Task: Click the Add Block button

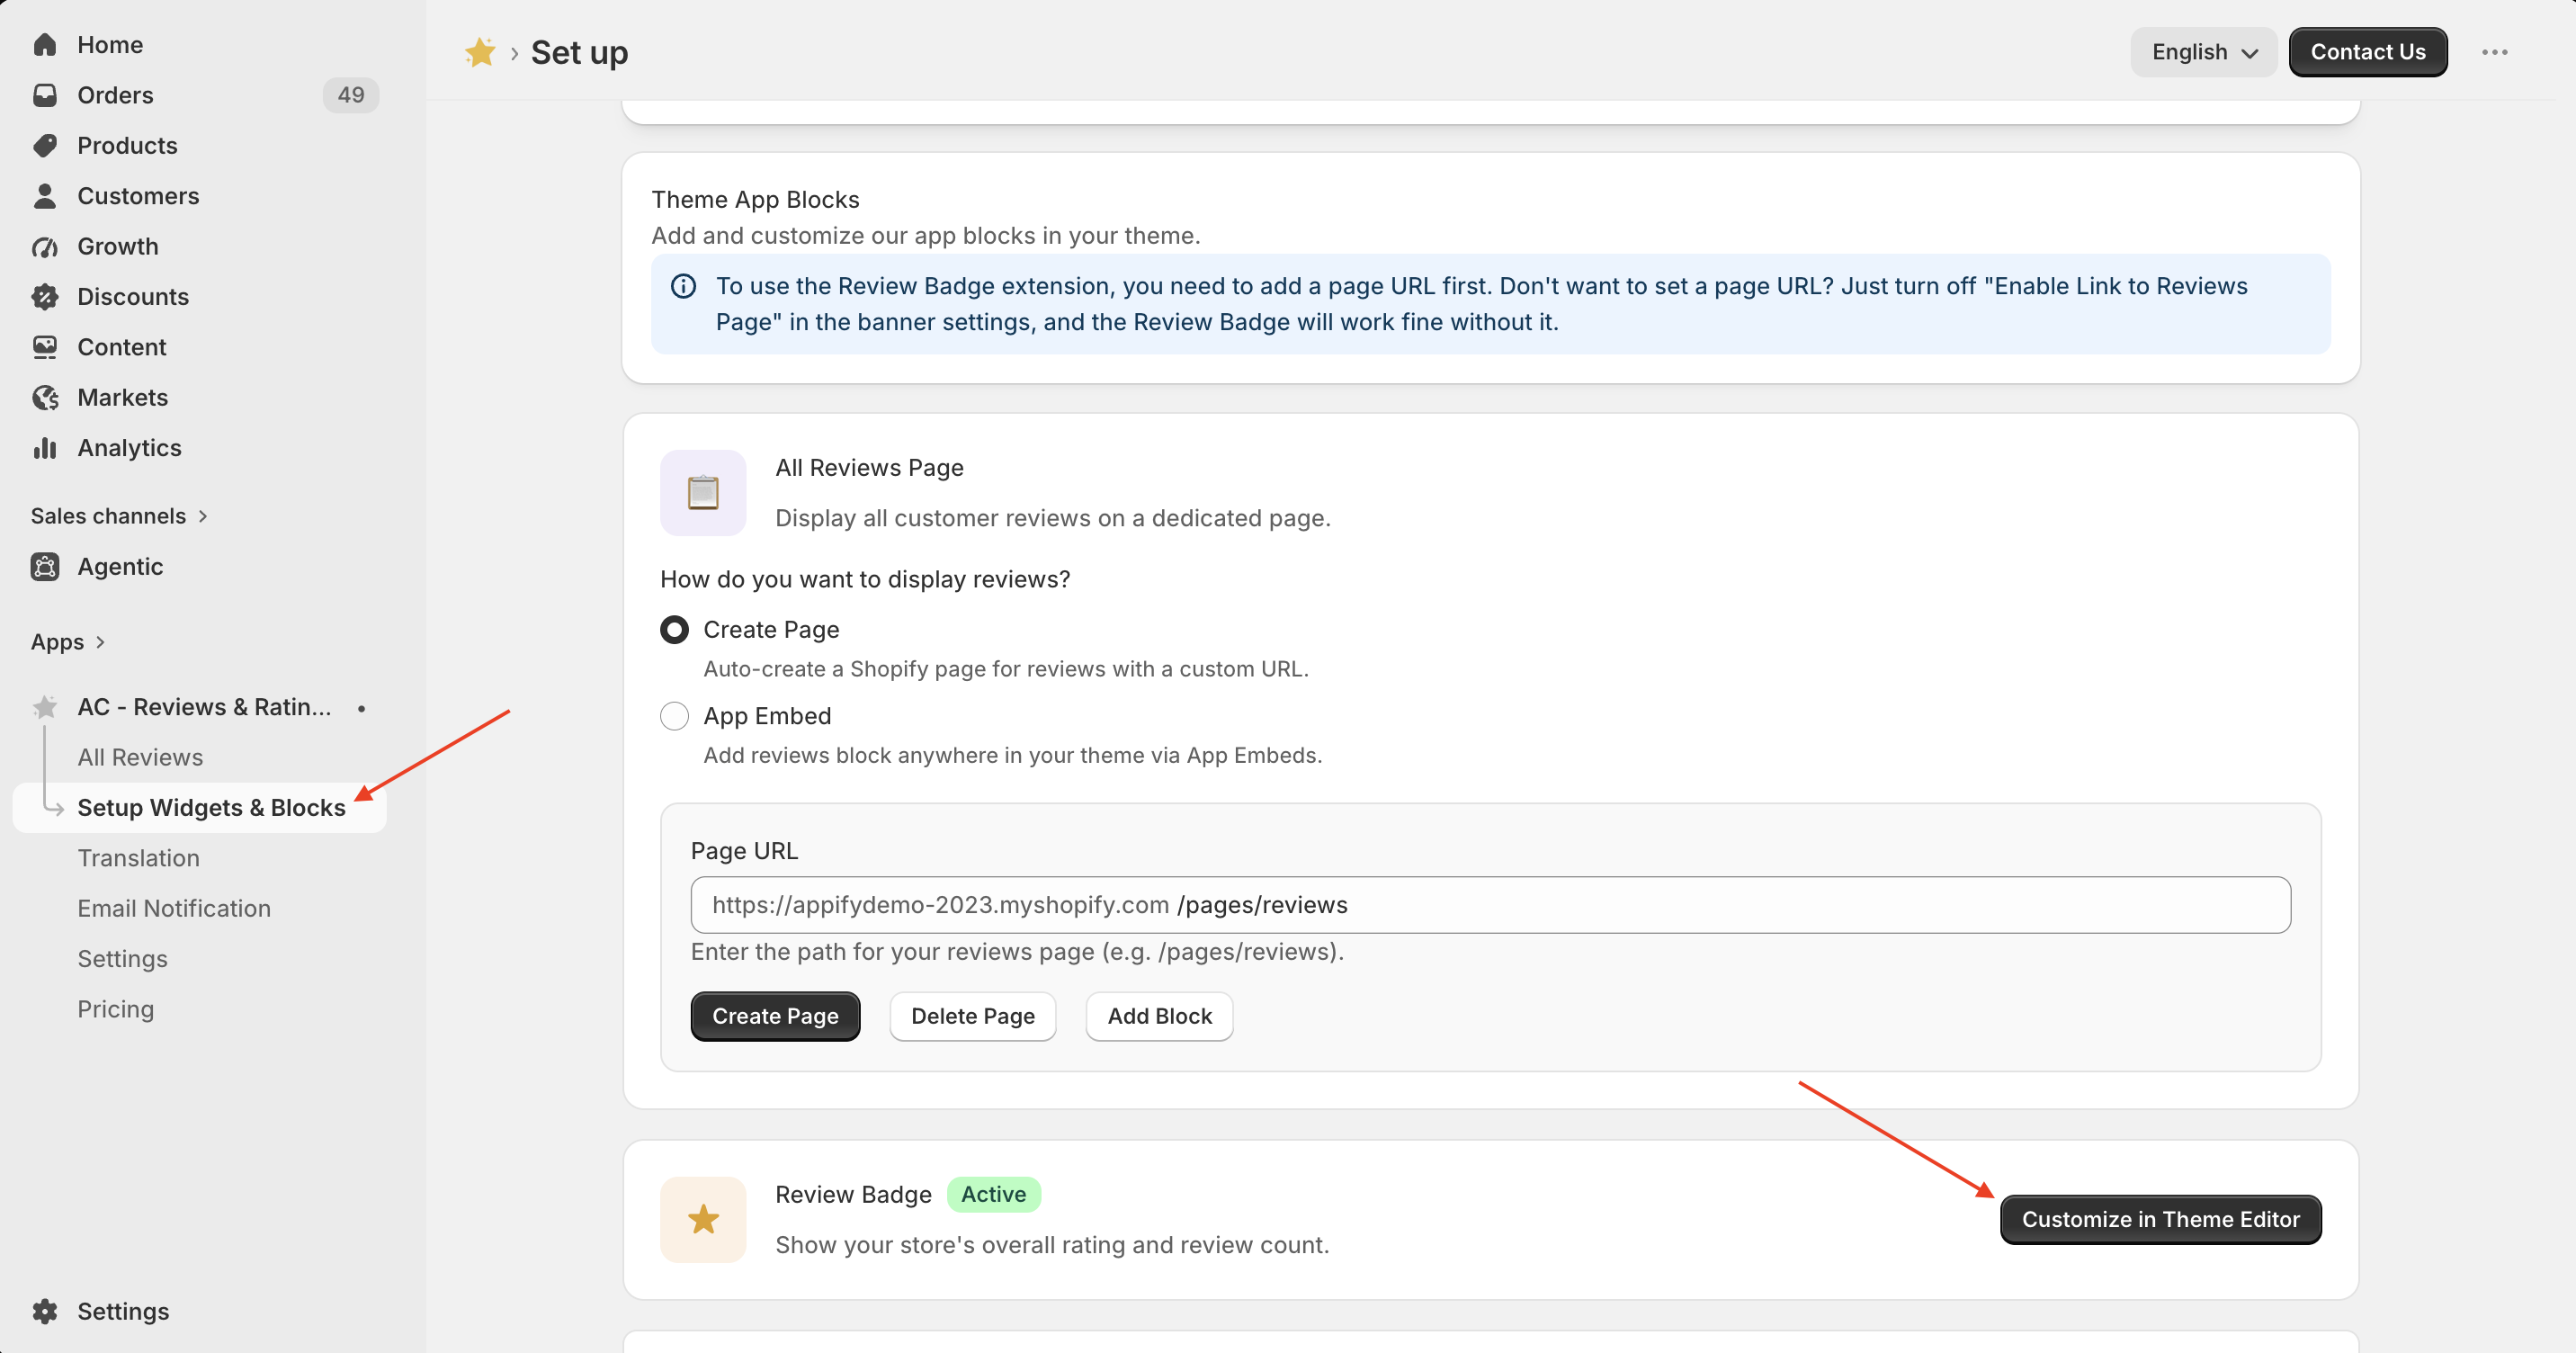Action: [x=1159, y=1016]
